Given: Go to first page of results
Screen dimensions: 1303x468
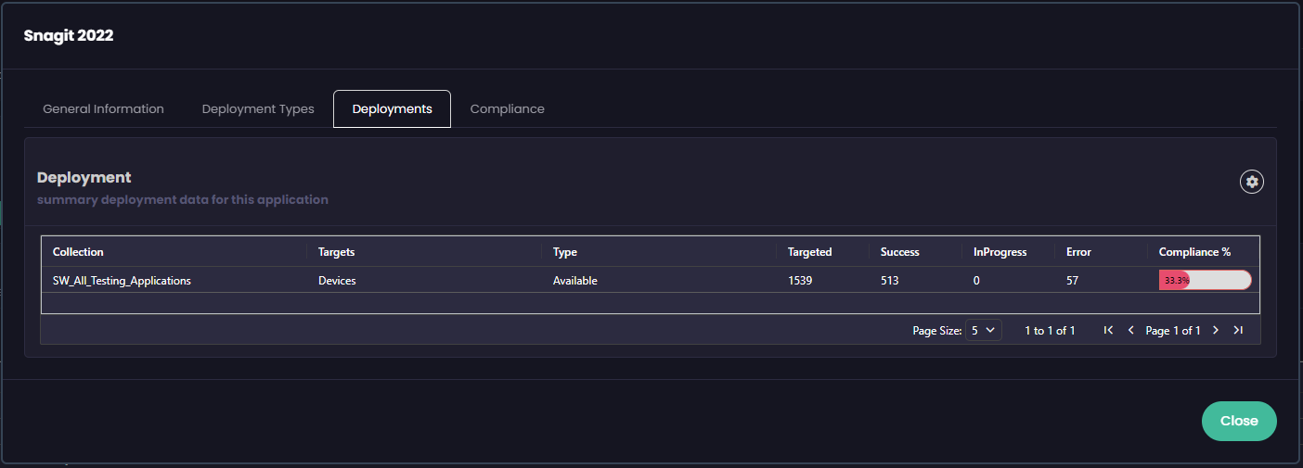Looking at the screenshot, I should [1108, 330].
